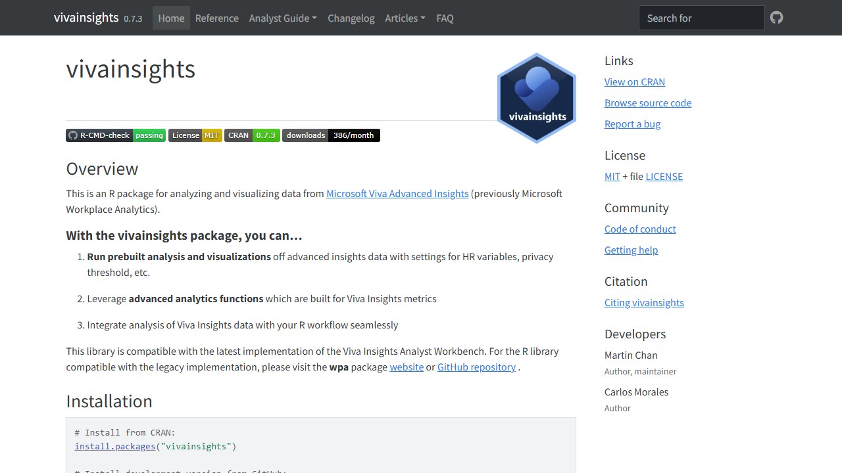The height and width of the screenshot is (473, 842).
Task: Focus the Search for input field
Action: (701, 18)
